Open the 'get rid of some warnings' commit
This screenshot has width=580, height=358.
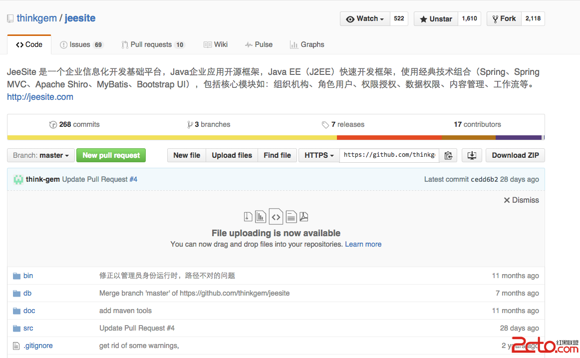click(x=139, y=346)
